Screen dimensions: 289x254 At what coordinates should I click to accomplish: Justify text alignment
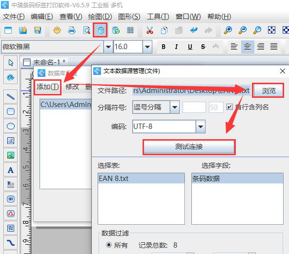coord(274,47)
